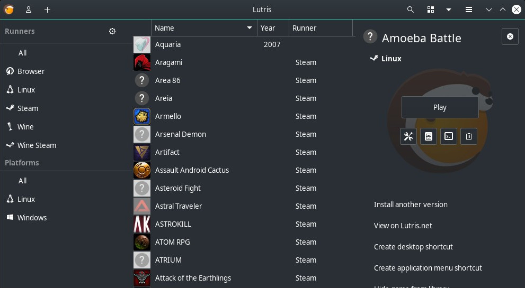Select All under Platforms
The image size is (525, 288).
tap(22, 181)
